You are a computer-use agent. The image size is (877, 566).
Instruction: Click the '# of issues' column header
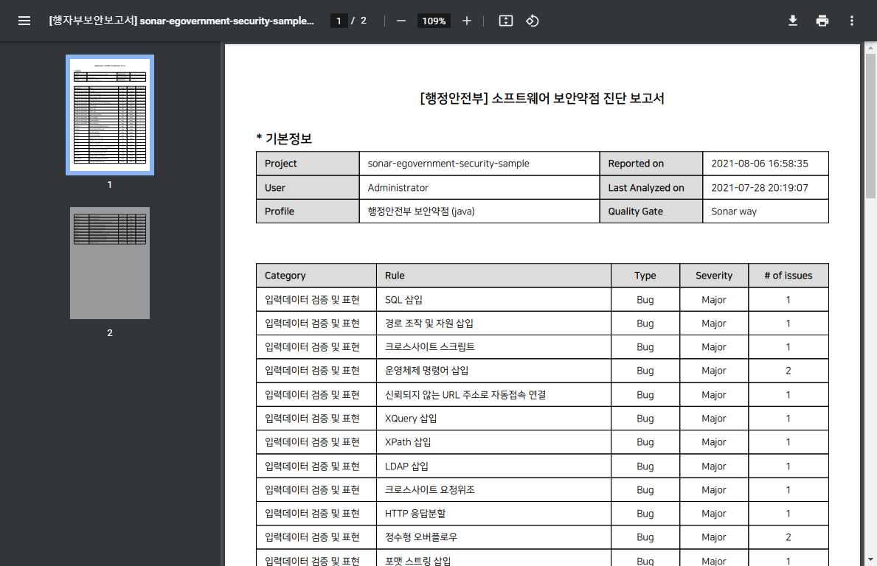point(788,276)
